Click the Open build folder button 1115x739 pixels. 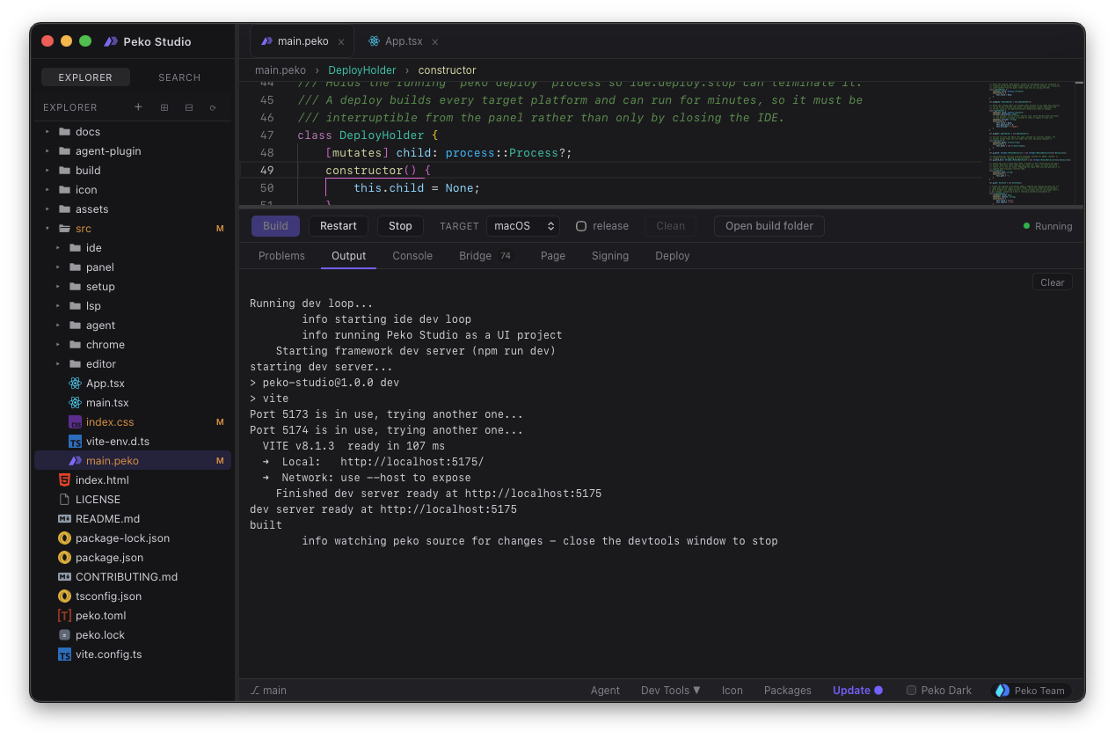click(x=769, y=226)
